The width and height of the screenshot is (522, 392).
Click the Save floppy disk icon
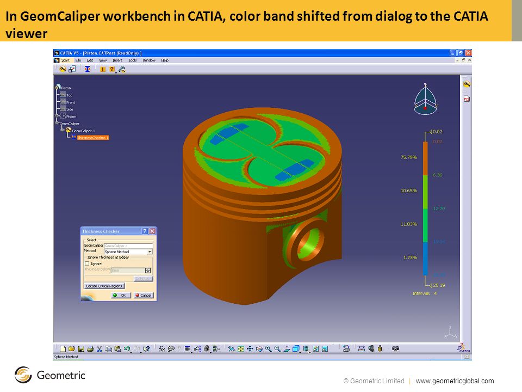tap(81, 348)
